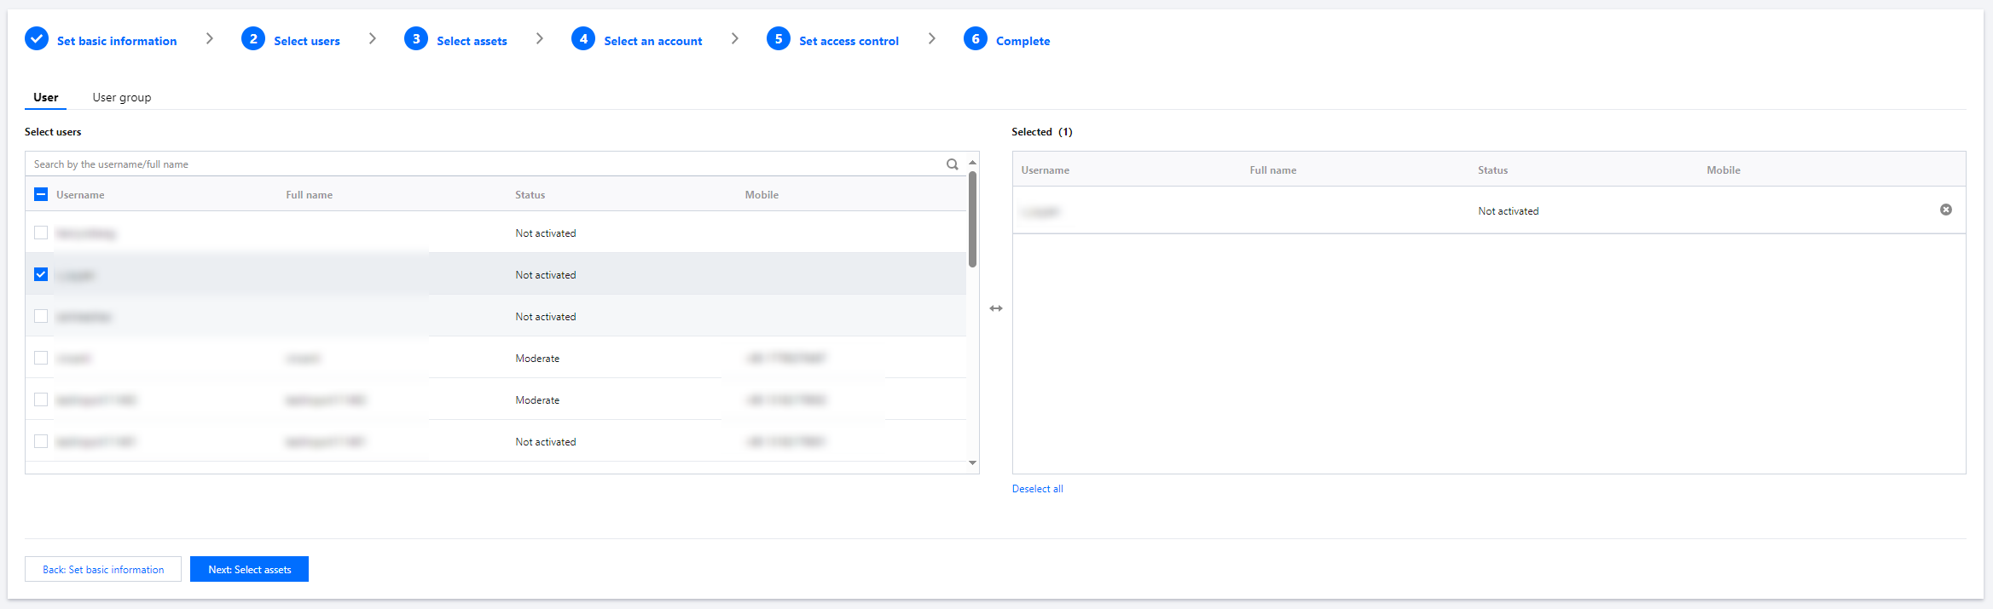
Task: Click the scroll up arrow of user list
Action: pos(972,162)
